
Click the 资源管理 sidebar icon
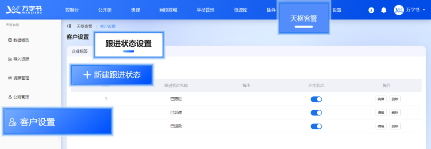tap(10, 78)
